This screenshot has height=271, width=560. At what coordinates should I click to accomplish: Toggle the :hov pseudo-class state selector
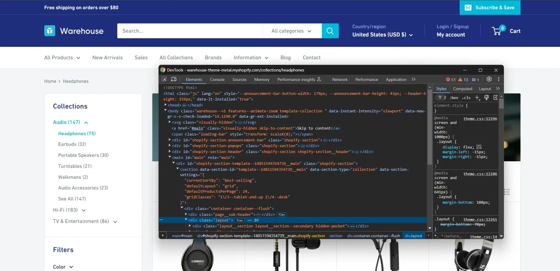tap(454, 98)
